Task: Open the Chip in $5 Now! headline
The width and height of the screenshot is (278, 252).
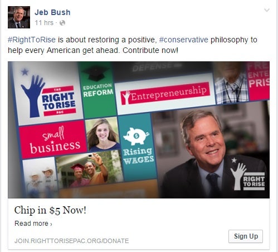Action: click(x=50, y=210)
